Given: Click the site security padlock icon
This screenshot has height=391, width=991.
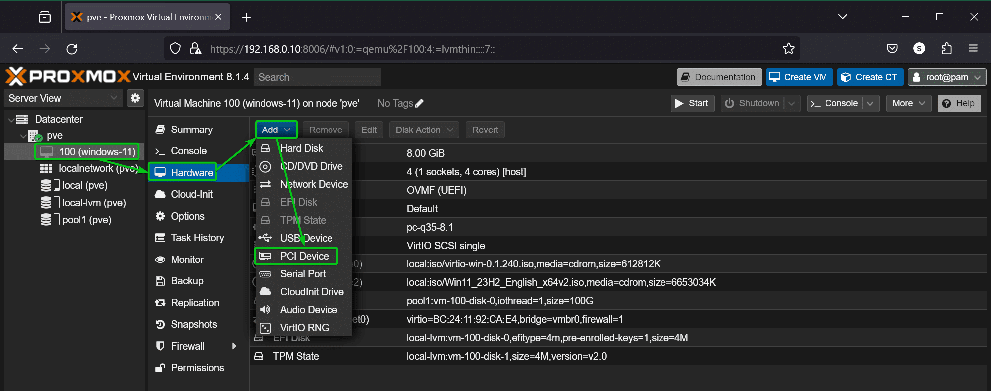Looking at the screenshot, I should tap(195, 49).
